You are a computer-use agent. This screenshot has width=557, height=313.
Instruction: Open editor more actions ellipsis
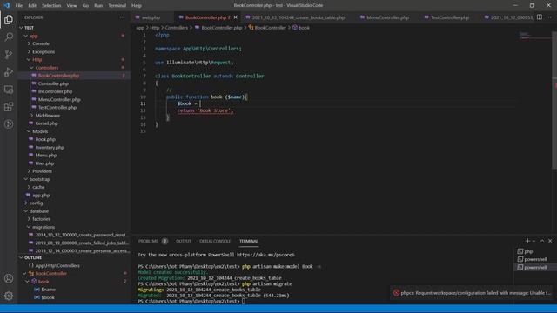pyautogui.click(x=549, y=17)
